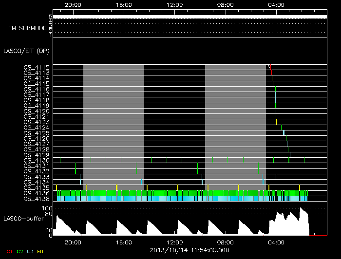Select the OS_4118 row label

37,100
